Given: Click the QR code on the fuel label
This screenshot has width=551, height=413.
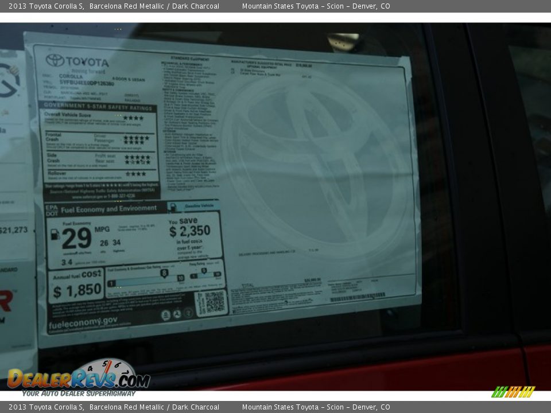Looking at the screenshot, I should click(214, 302).
